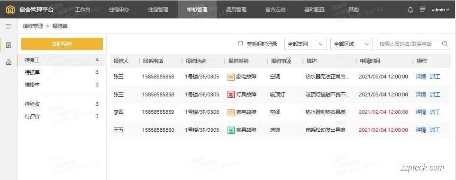Viewport: 456px width, 180px height.
Task: Click 床铺 repair item cell
Action: pyautogui.click(x=275, y=130)
